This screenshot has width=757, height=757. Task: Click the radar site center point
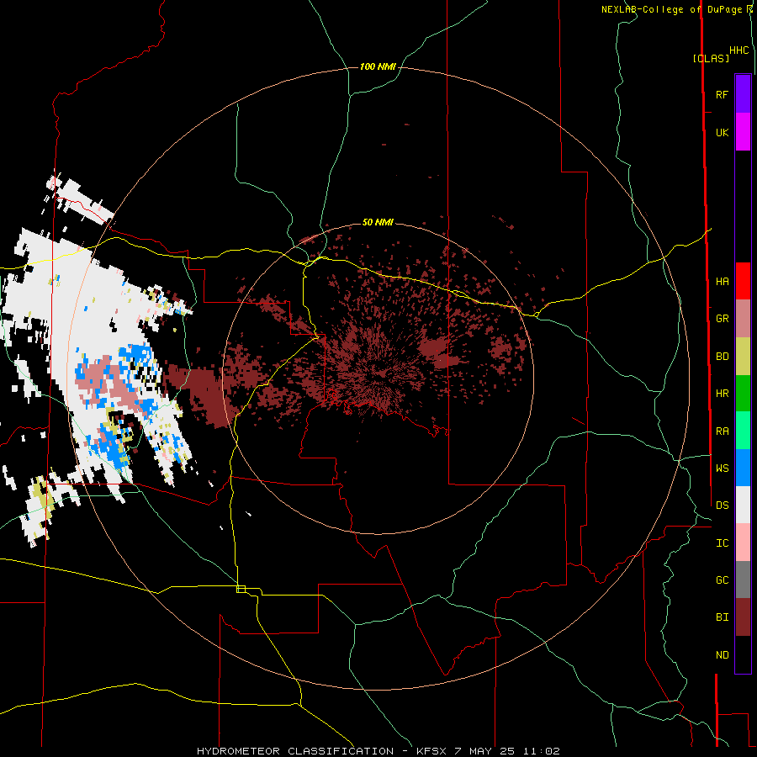tap(378, 378)
